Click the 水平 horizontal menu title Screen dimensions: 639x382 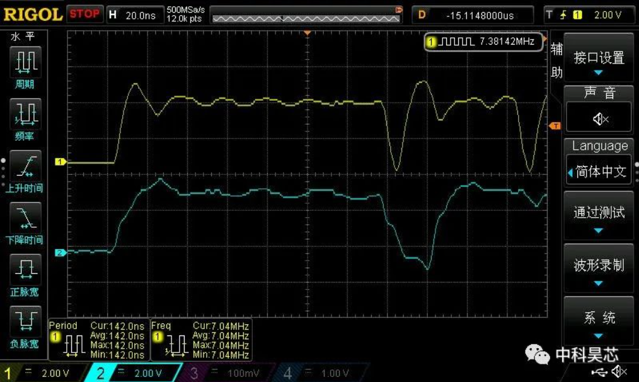(x=23, y=37)
